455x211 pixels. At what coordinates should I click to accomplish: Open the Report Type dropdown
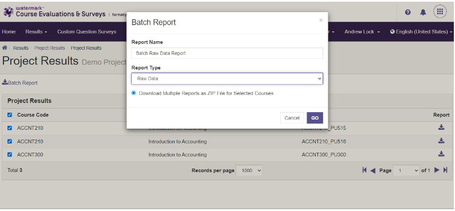[x=227, y=78]
